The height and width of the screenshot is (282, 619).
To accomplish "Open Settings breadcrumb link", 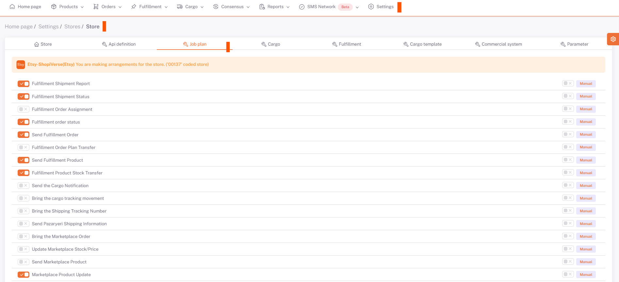I will tap(48, 27).
